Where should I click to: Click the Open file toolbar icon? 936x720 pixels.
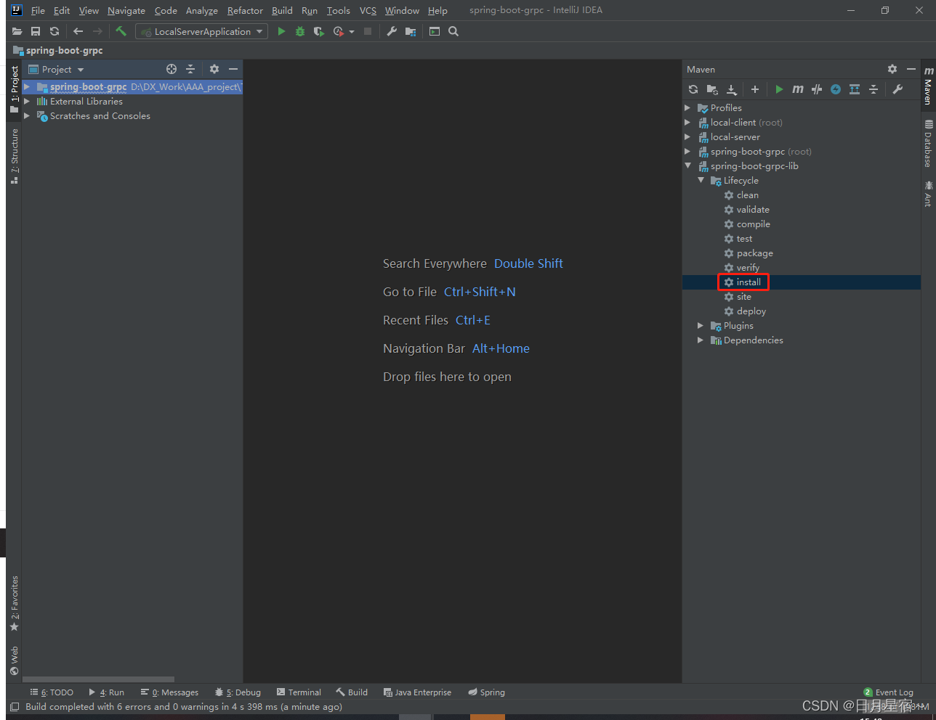[17, 31]
